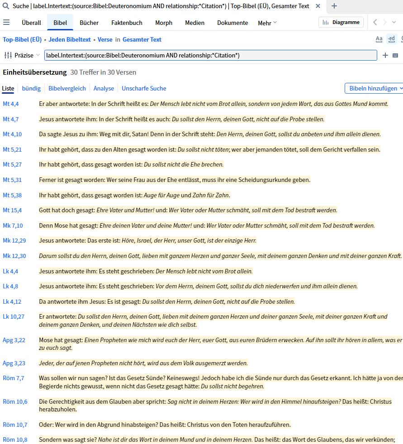Click the search magnifier icon in tab
This screenshot has width=403, height=444.
pyautogui.click(x=5, y=6)
